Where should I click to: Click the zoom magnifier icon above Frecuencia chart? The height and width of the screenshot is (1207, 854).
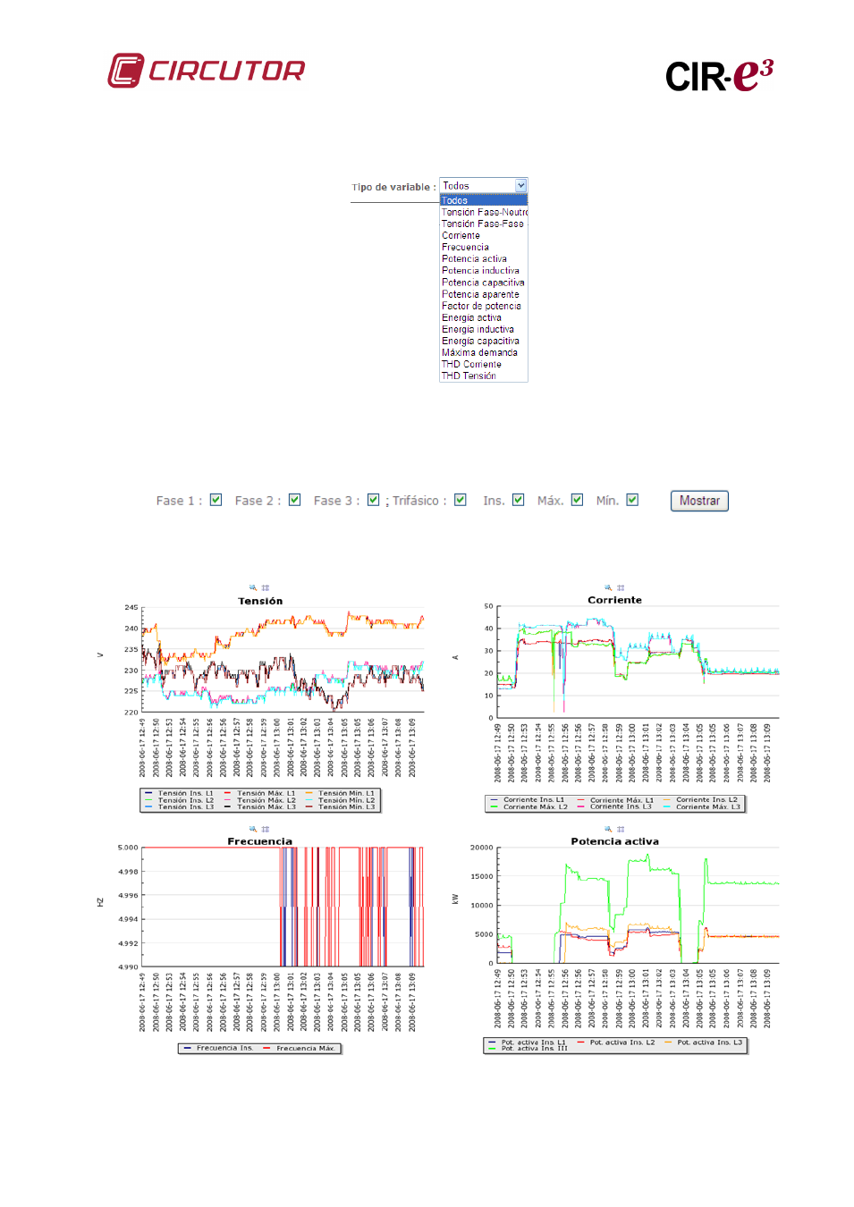253,830
